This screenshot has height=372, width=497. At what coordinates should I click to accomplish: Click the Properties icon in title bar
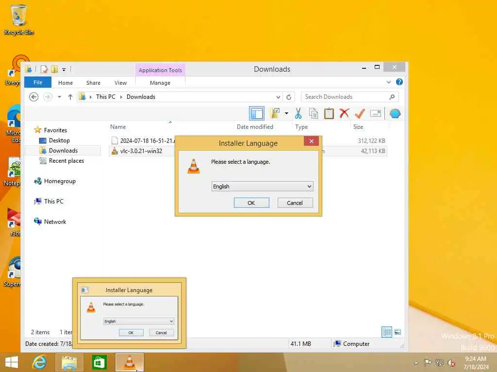[x=44, y=69]
